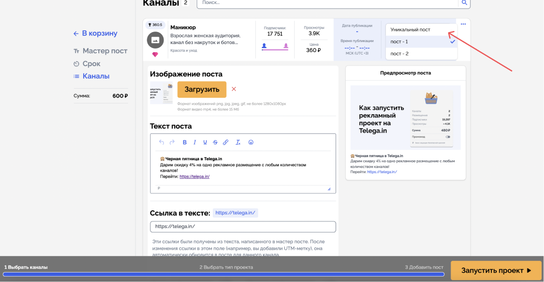Choose 'пост - 2' option in dropdown
Image resolution: width=544 pixels, height=282 pixels.
[x=399, y=54]
